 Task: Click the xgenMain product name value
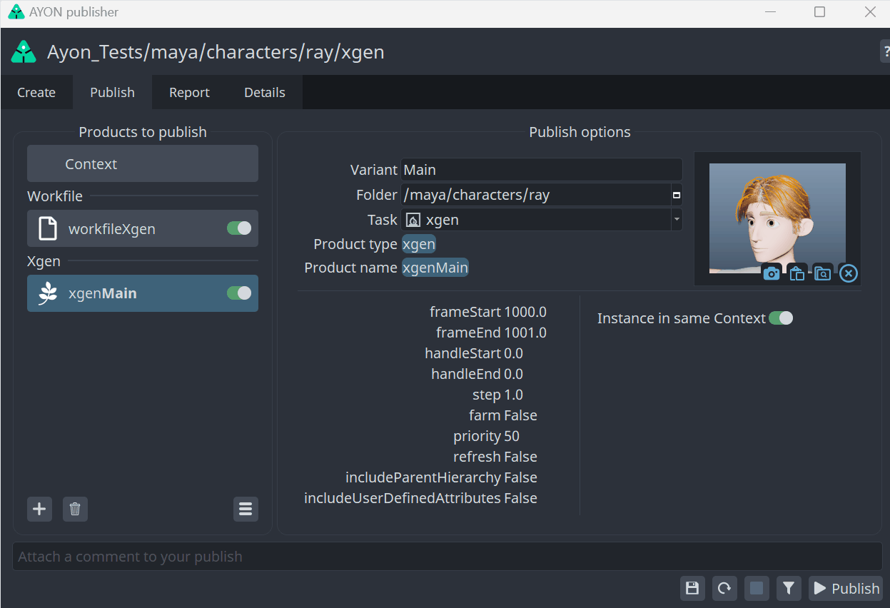pyautogui.click(x=435, y=268)
